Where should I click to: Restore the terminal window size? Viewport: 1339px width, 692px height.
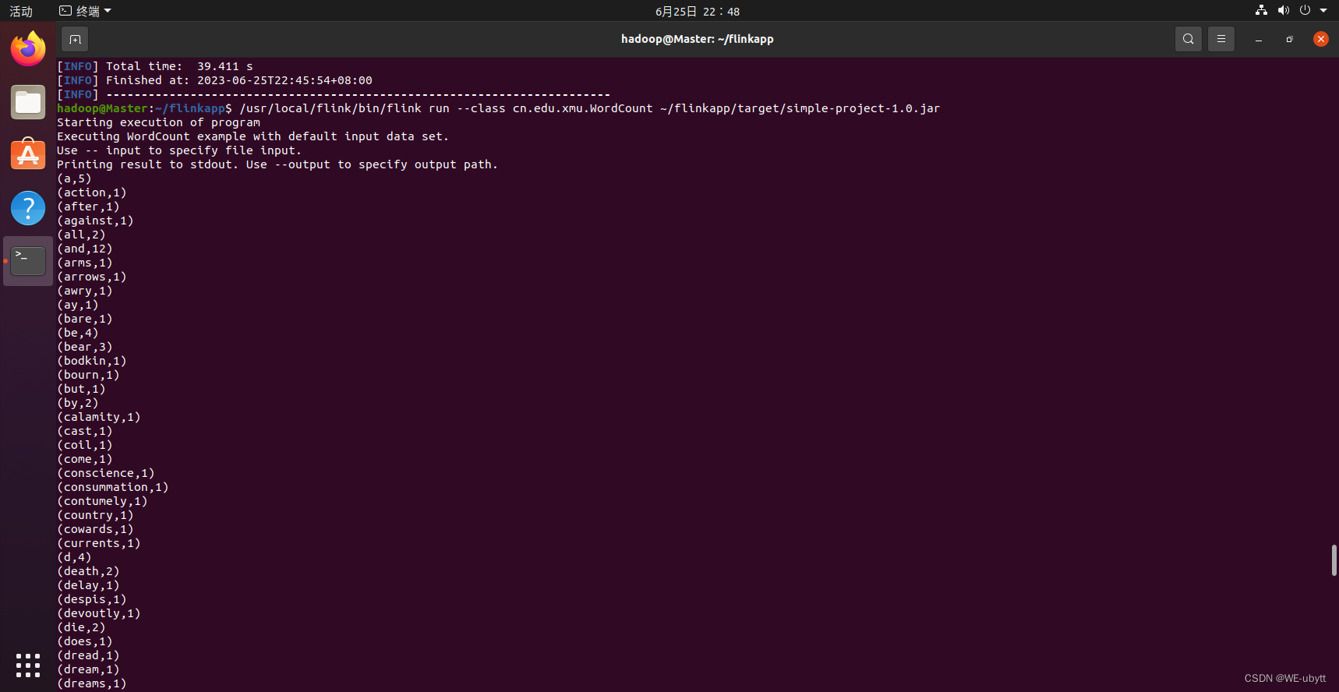[1290, 39]
